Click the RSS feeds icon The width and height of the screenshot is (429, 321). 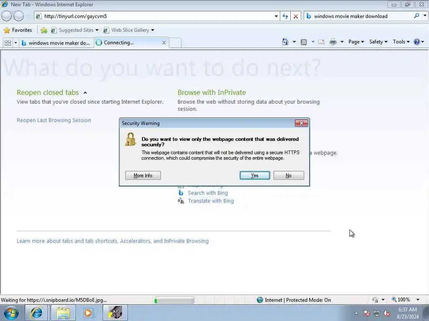pyautogui.click(x=304, y=42)
